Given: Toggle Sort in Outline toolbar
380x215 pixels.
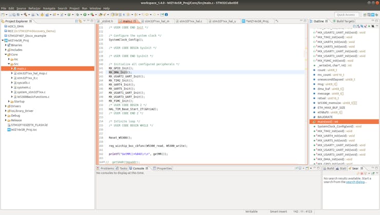Looking at the screenshot, I should pyautogui.click(x=358, y=26).
